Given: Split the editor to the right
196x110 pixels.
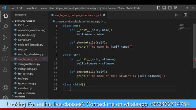Looking at the screenshot, I should tap(185, 15).
